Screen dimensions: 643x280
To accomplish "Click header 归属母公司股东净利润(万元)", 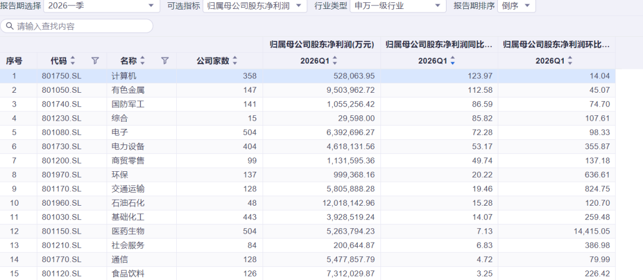I will click(322, 45).
